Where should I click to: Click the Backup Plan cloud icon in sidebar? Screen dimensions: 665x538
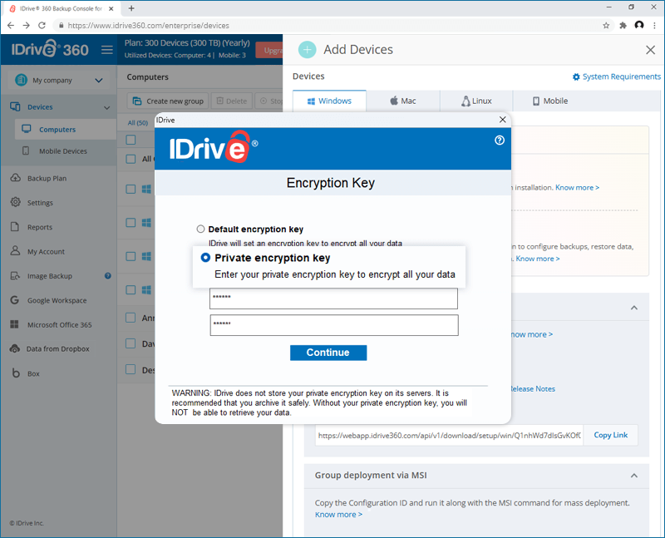click(x=15, y=178)
